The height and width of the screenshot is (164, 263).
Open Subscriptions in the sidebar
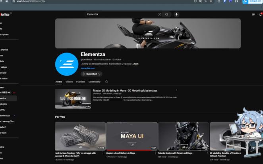pyautogui.click(x=4, y=34)
